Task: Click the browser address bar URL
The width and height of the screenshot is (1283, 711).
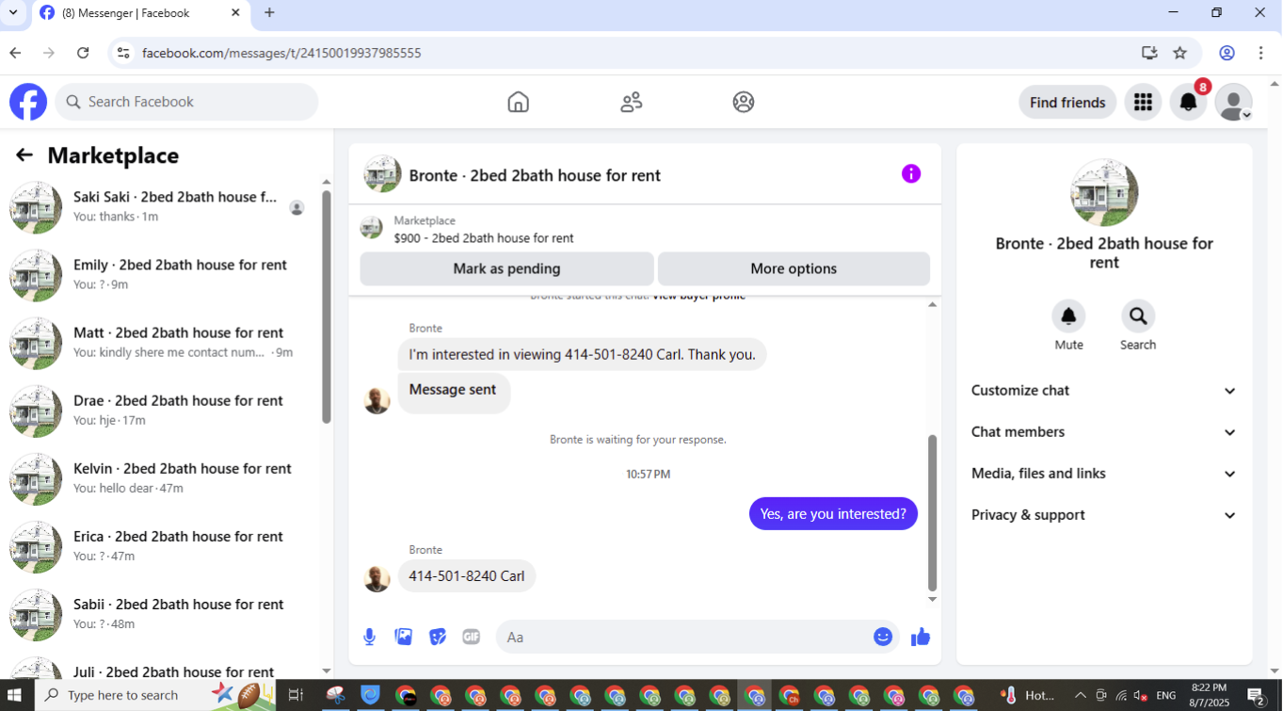Action: [281, 53]
